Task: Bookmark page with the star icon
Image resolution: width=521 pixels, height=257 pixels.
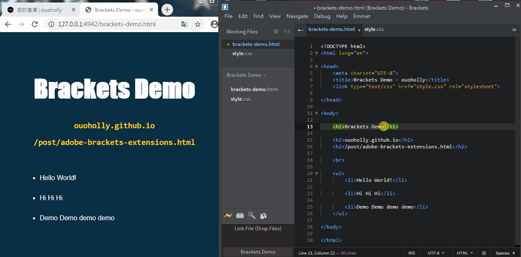Action: tap(198, 24)
